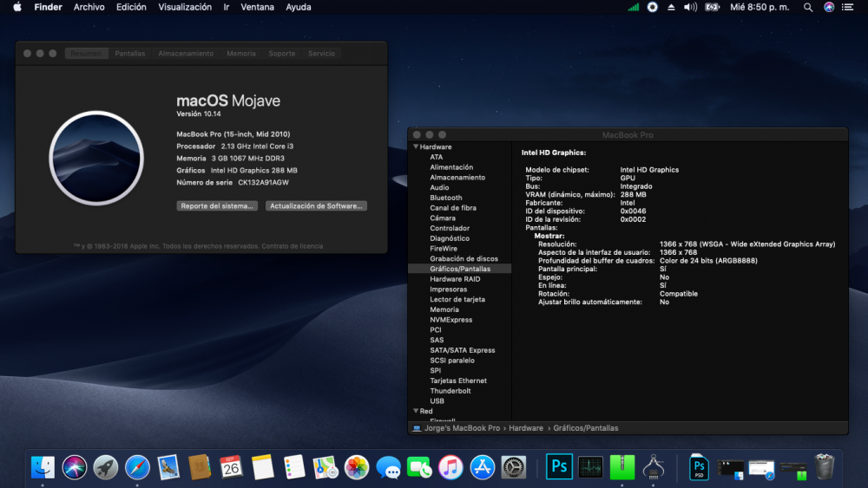Click the menu bar clock Mié 8:50 p. m.
The image size is (868, 488).
759,7
